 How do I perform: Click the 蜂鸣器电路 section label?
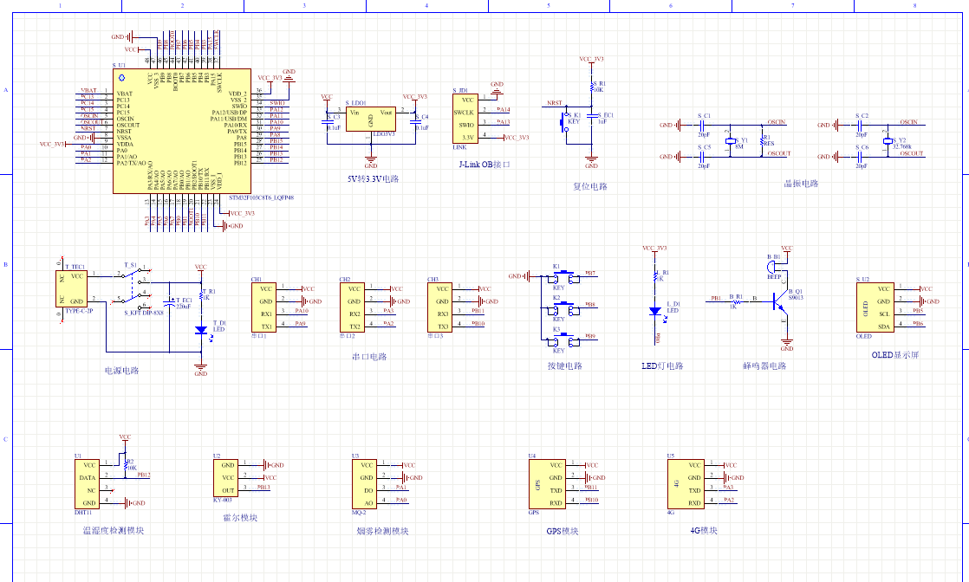(763, 365)
